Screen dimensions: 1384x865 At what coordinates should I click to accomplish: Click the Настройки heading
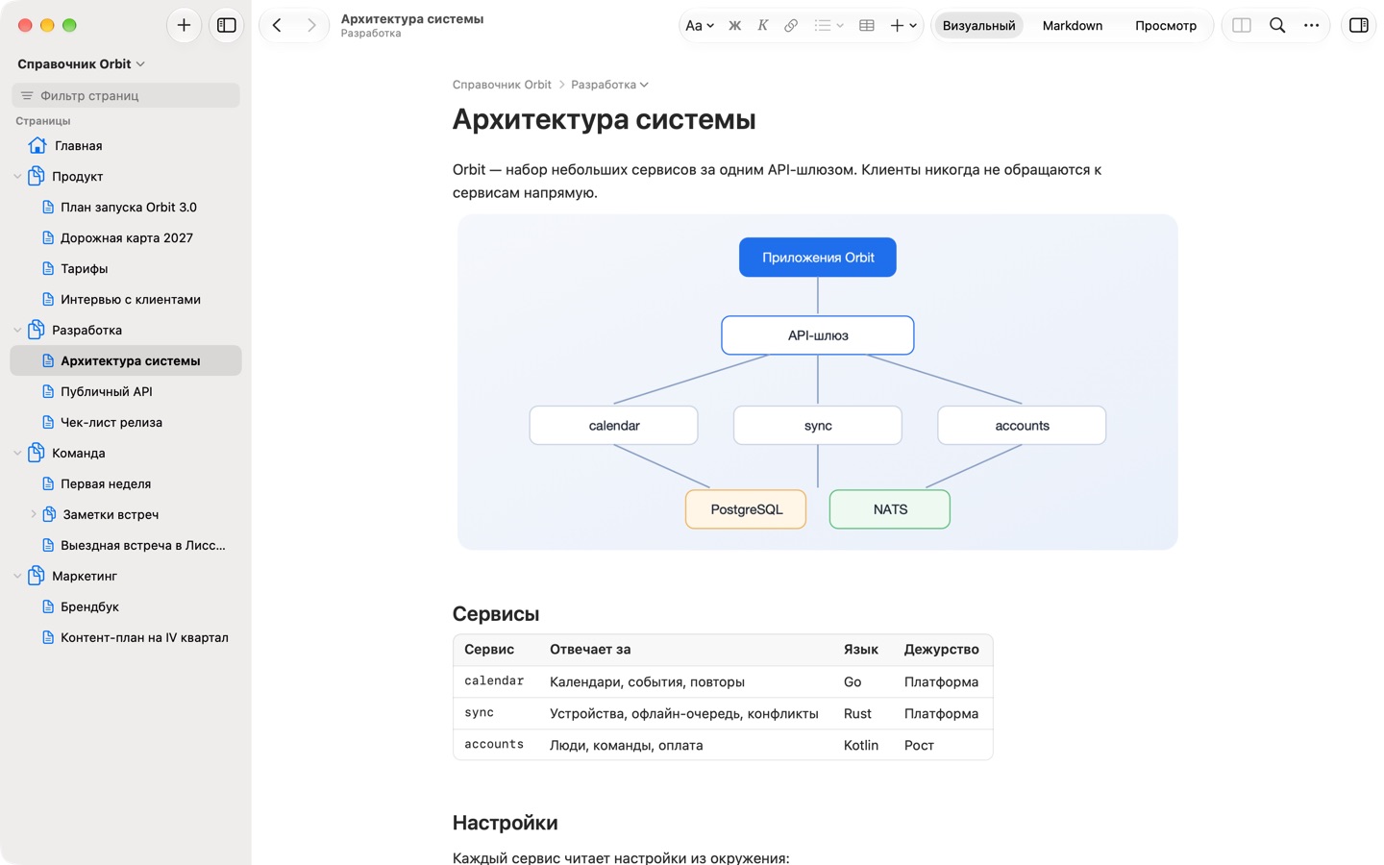(x=506, y=823)
